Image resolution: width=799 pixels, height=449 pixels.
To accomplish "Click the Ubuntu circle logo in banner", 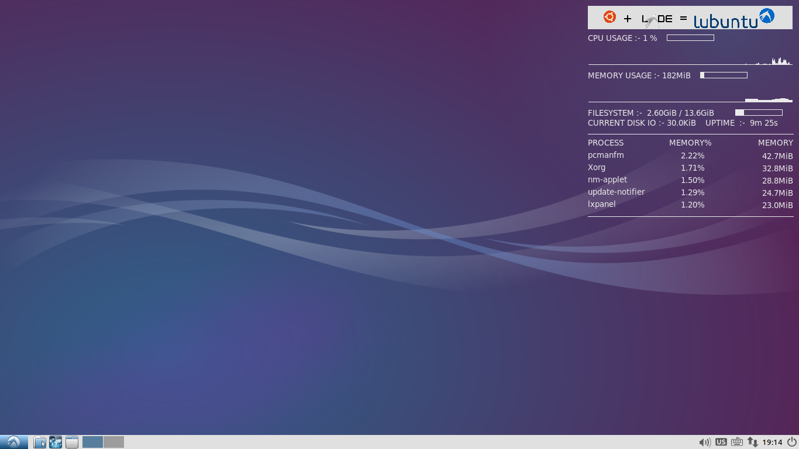I will (610, 17).
